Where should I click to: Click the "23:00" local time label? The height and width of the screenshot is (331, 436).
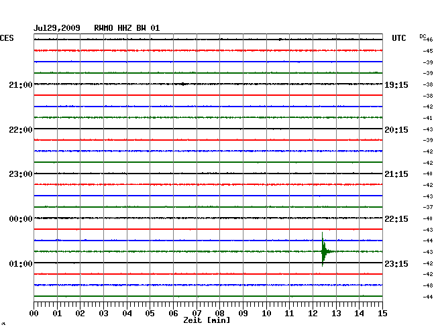tap(21, 174)
